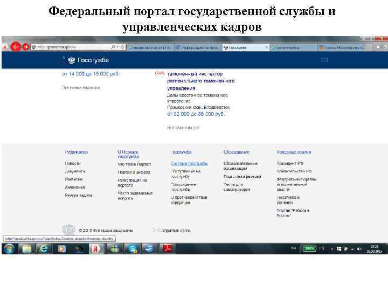This screenshot has height=291, width=388.
Task: Open О противодействии коррупции link
Action: coord(189,200)
